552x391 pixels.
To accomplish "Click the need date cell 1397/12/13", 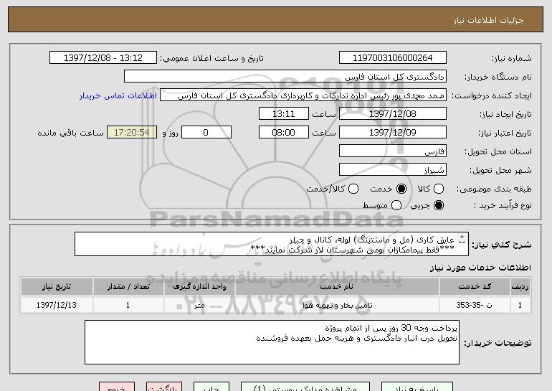I will (x=57, y=305).
